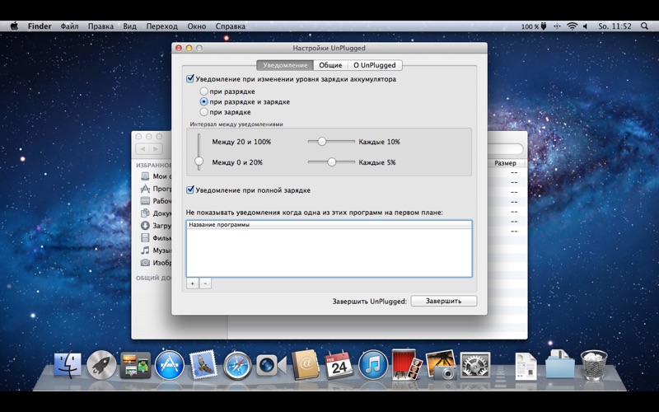
Task: Open Mission Control in the Dock
Action: pos(135,365)
